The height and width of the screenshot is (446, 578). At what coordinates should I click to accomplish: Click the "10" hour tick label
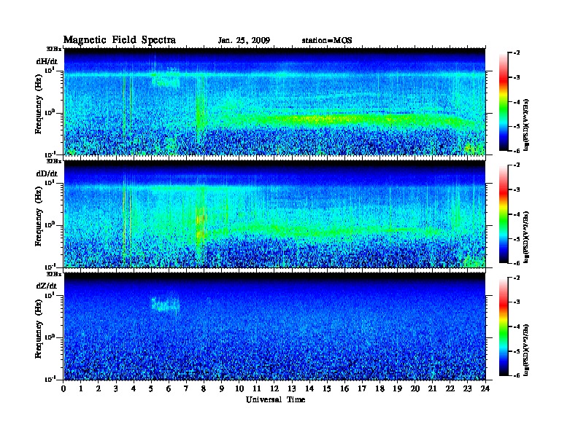(239, 389)
